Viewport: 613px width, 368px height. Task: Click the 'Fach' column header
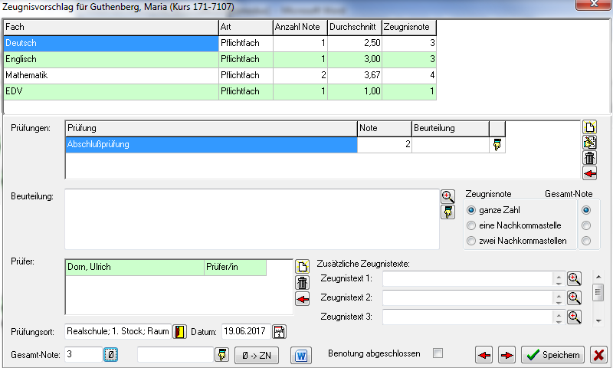(111, 28)
